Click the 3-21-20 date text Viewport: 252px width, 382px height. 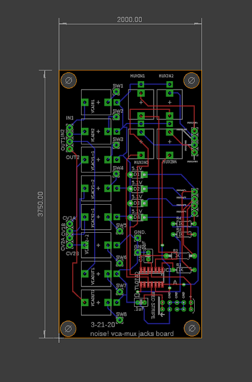point(102,325)
